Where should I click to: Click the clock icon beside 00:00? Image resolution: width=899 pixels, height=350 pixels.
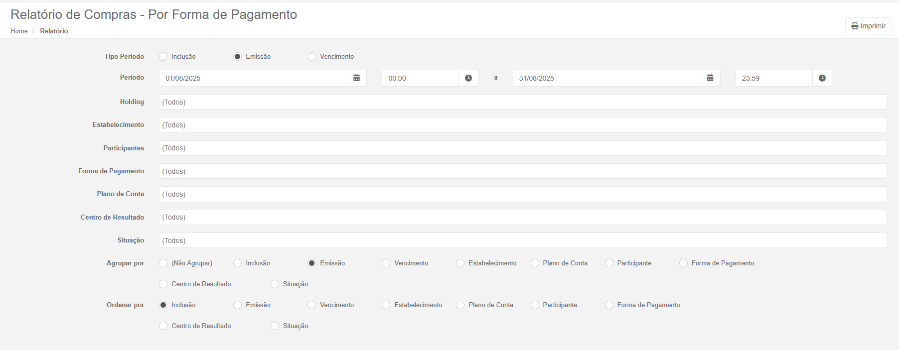point(468,78)
